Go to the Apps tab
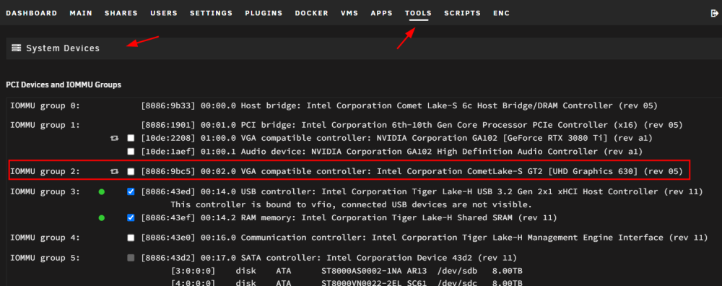Screen dimensions: 722x286 pyautogui.click(x=382, y=13)
